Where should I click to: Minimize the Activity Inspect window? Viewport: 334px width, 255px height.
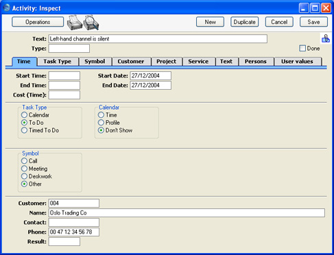pyautogui.click(x=304, y=8)
